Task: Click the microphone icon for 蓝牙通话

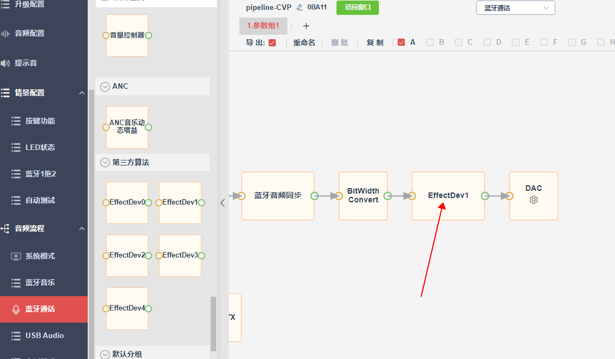Action: click(16, 309)
